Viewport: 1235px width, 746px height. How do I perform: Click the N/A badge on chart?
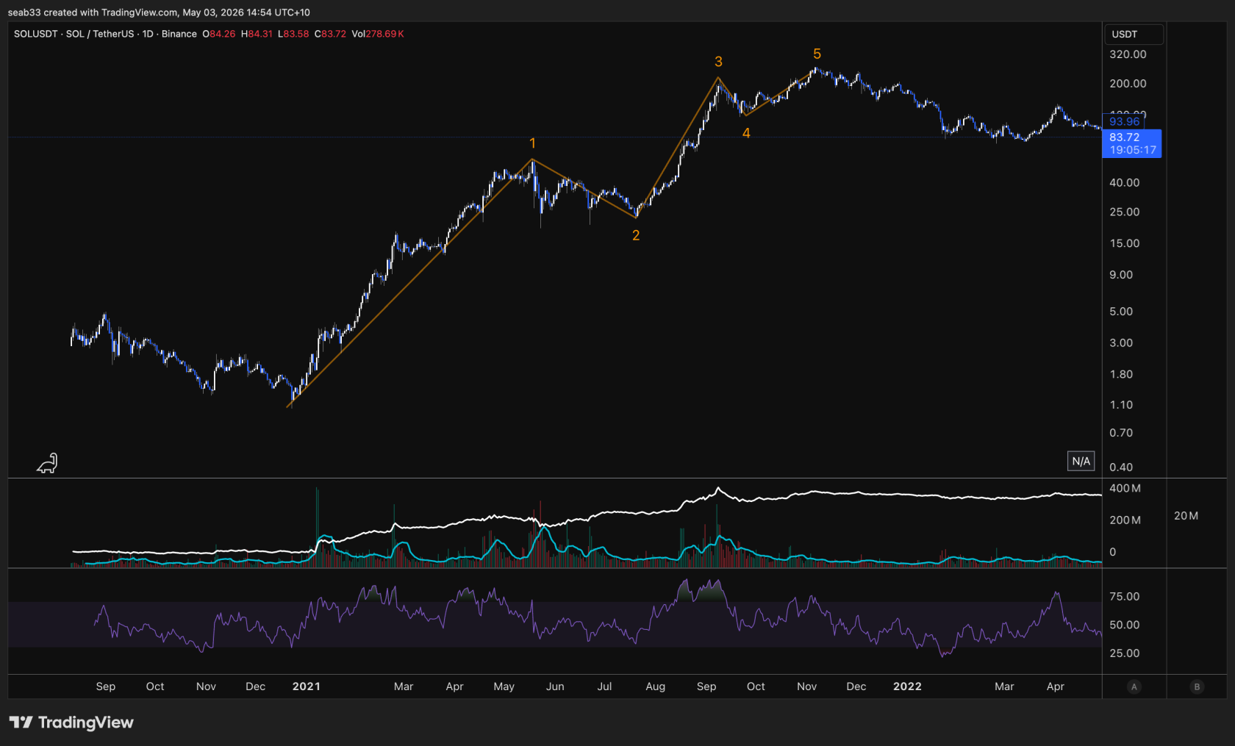[1081, 461]
